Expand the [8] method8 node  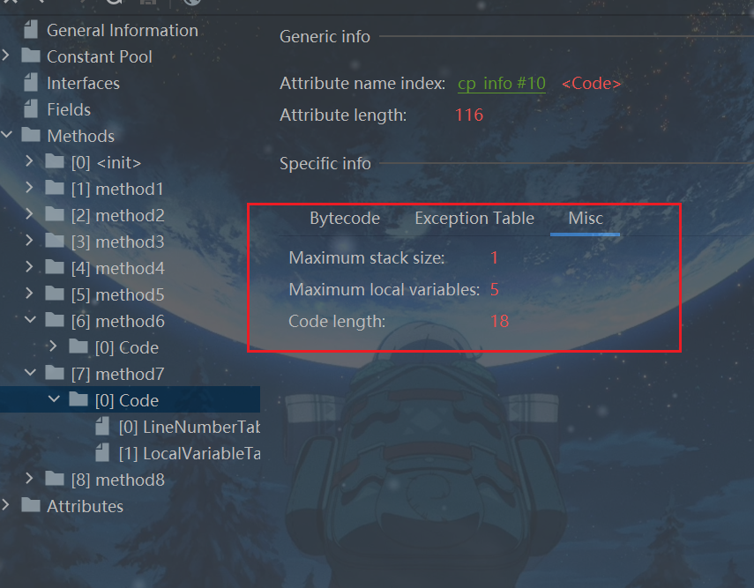(29, 480)
